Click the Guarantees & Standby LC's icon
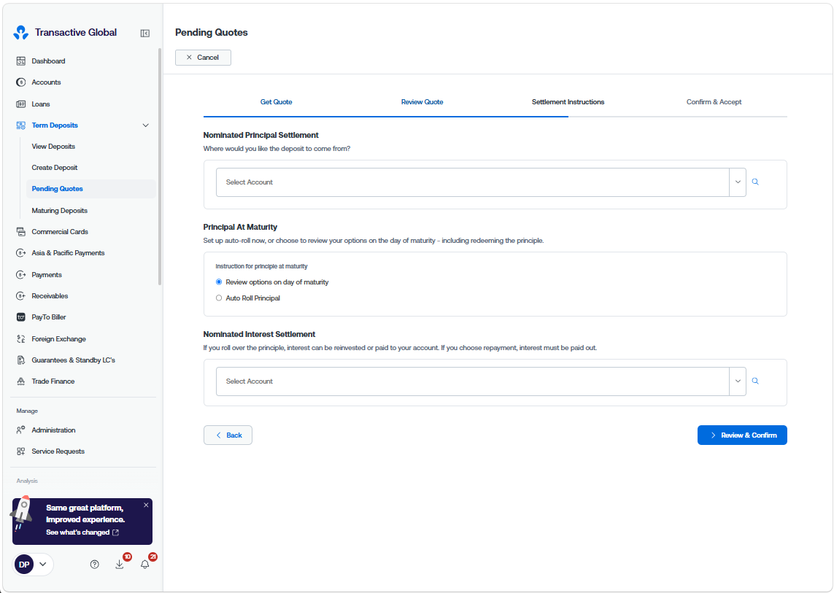The width and height of the screenshot is (834, 593). click(x=20, y=360)
